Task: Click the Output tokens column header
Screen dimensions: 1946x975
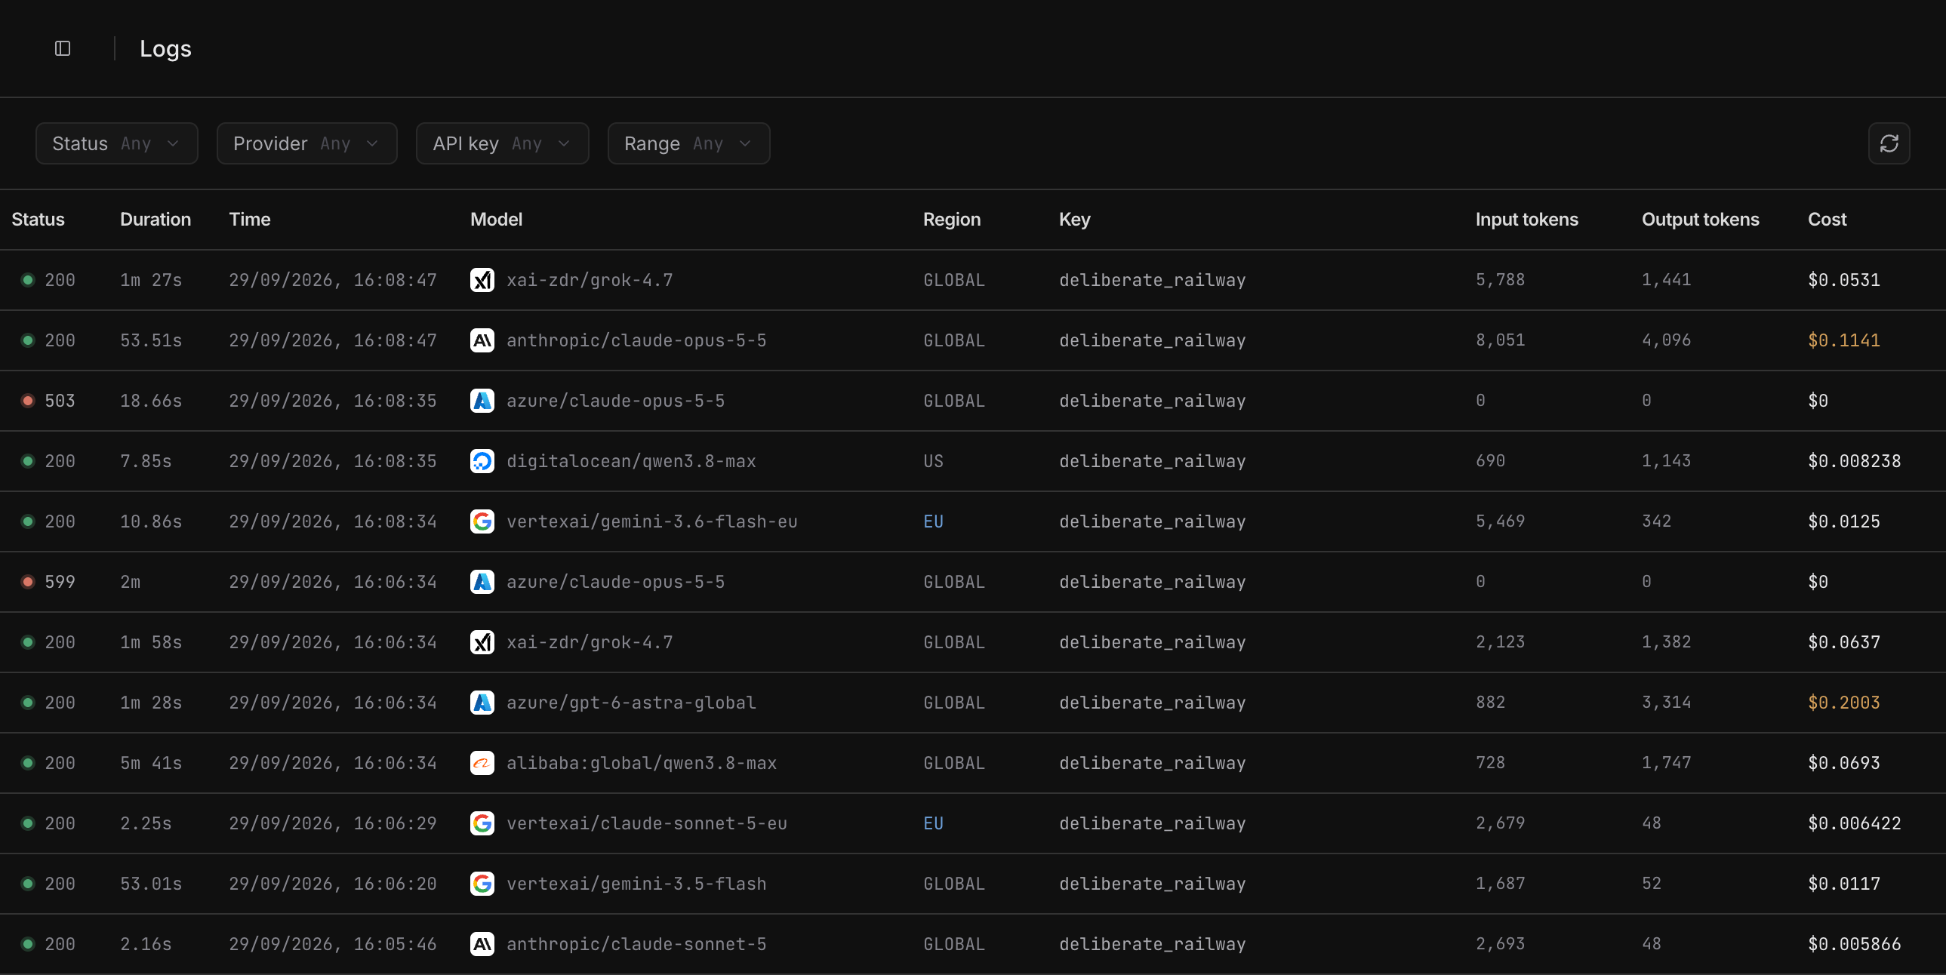Action: tap(1700, 220)
